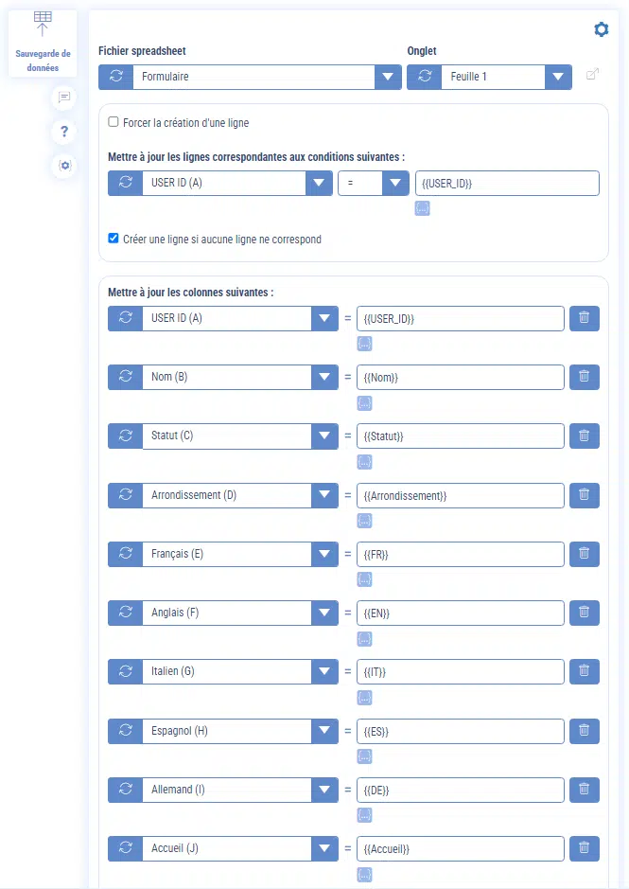Insert a variable below the {{Nom}} field

click(x=364, y=403)
